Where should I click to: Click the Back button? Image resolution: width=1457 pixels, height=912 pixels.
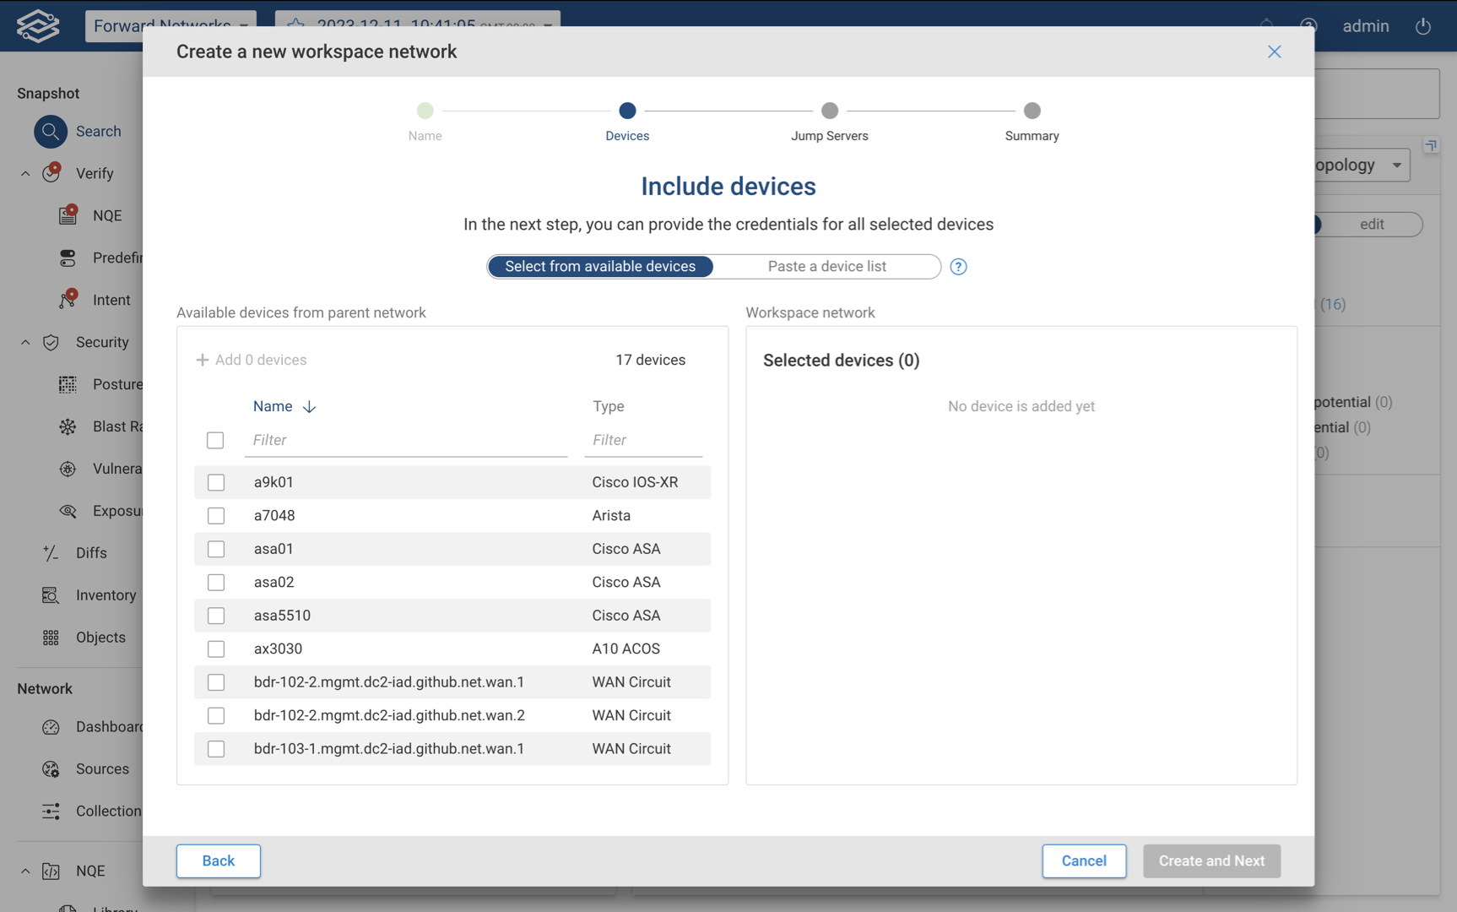(x=218, y=860)
